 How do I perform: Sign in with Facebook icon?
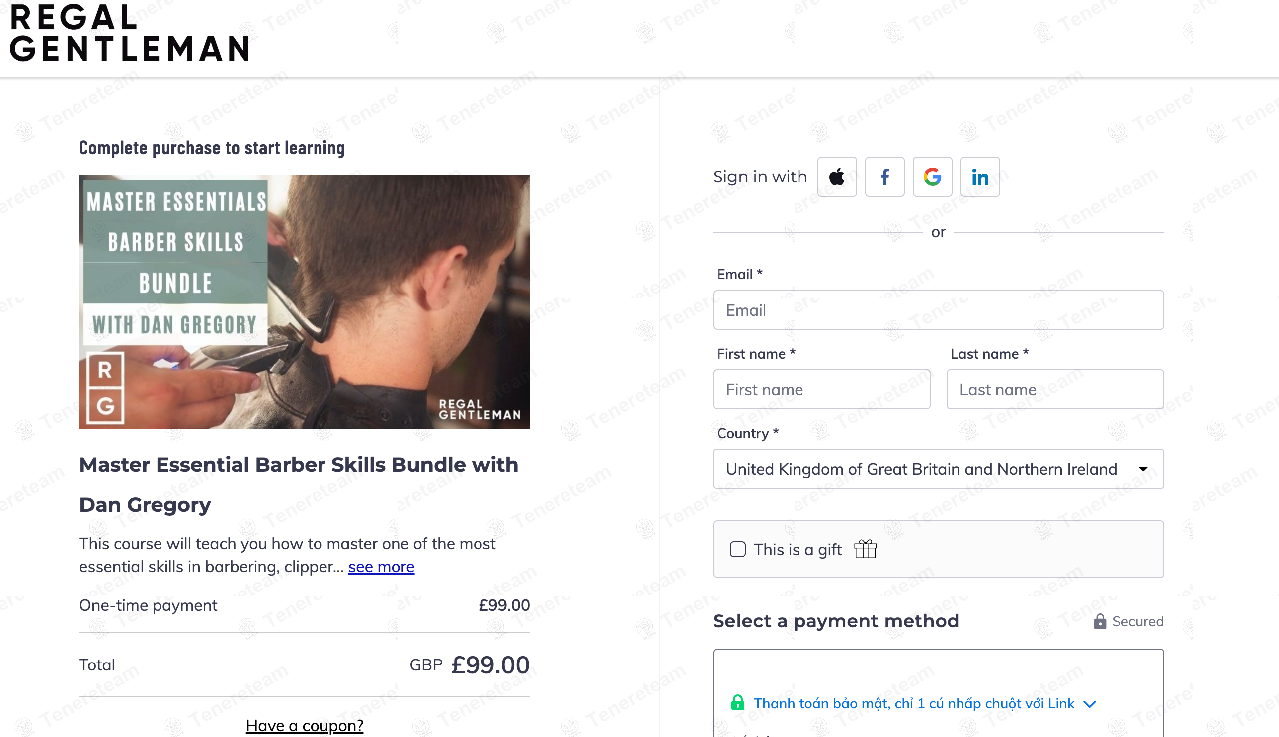[884, 177]
